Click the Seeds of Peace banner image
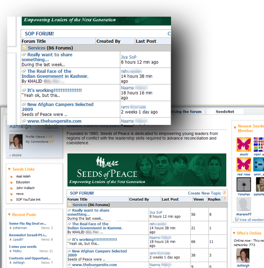 click(147, 170)
